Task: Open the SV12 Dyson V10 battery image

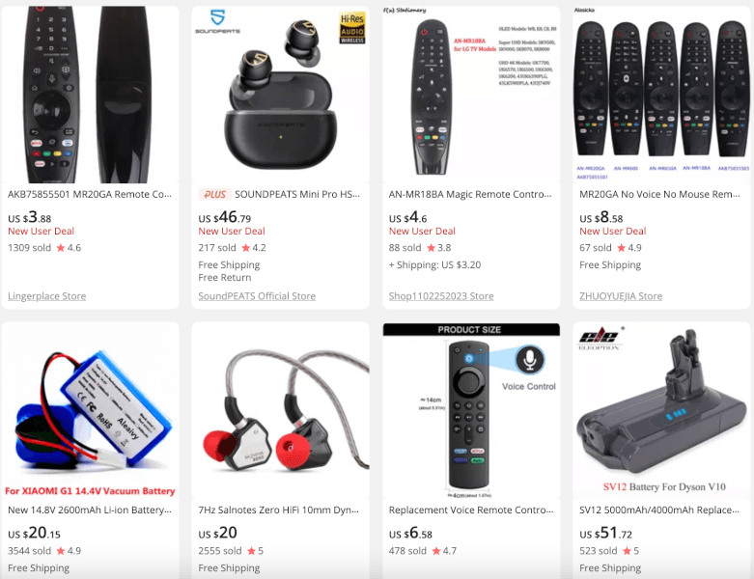Action: [x=661, y=410]
